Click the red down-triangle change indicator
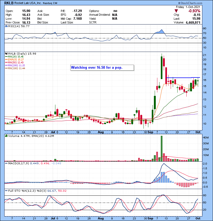 click(176, 11)
